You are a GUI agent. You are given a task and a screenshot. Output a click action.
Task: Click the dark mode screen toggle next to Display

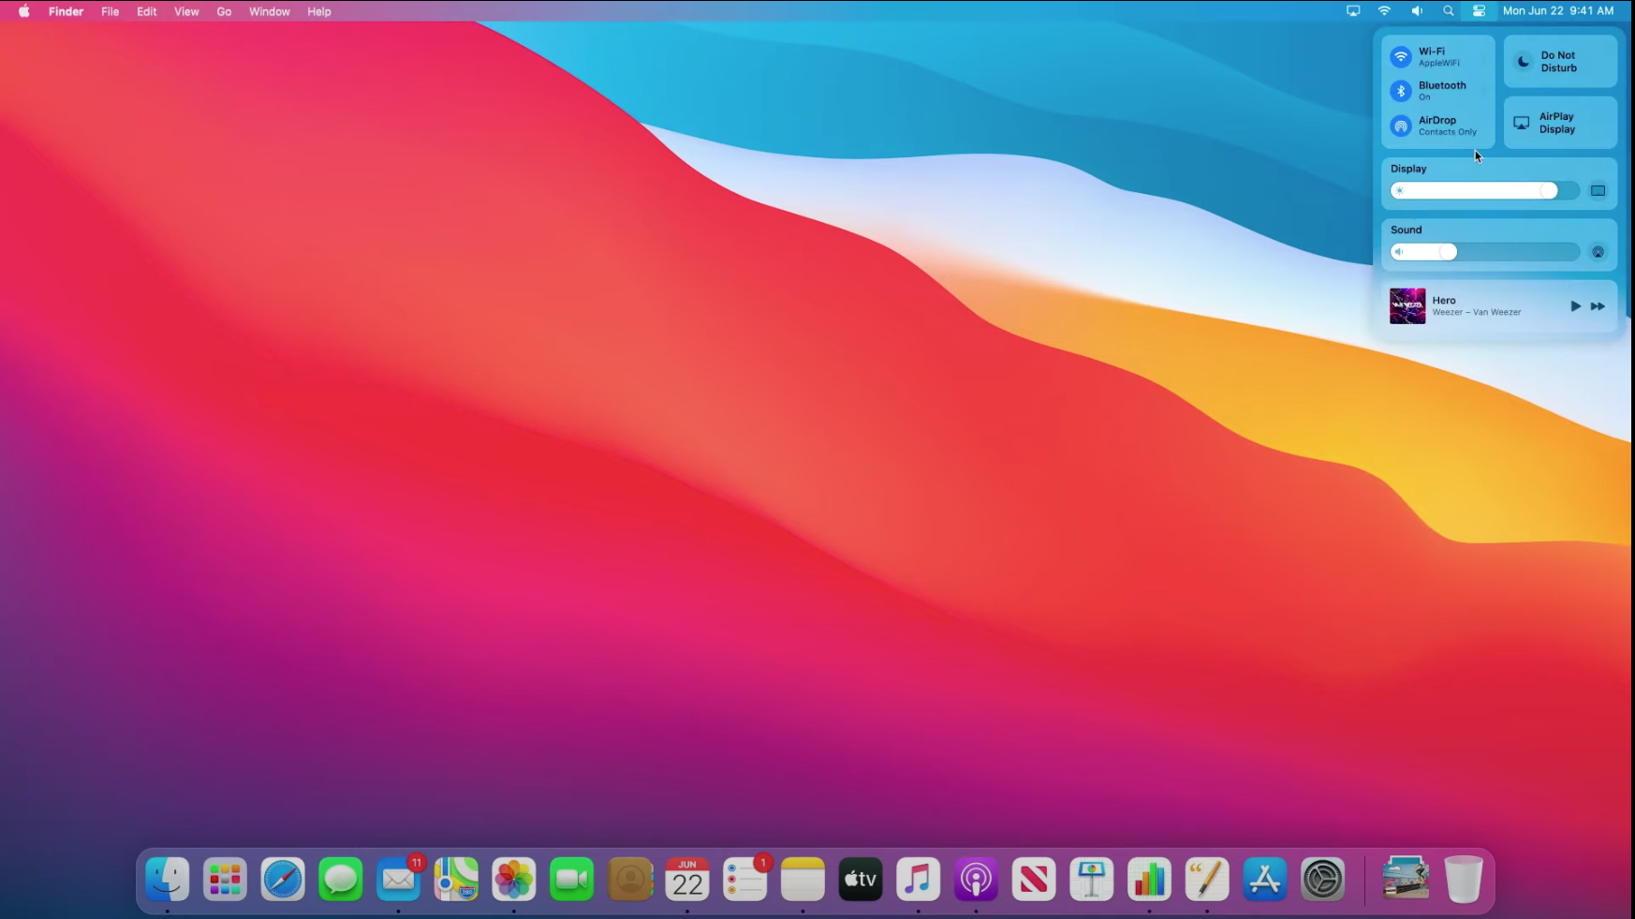click(x=1598, y=189)
